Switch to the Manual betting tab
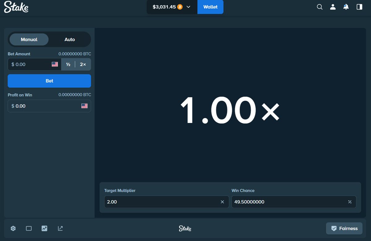The height and width of the screenshot is (241, 371). pos(29,40)
